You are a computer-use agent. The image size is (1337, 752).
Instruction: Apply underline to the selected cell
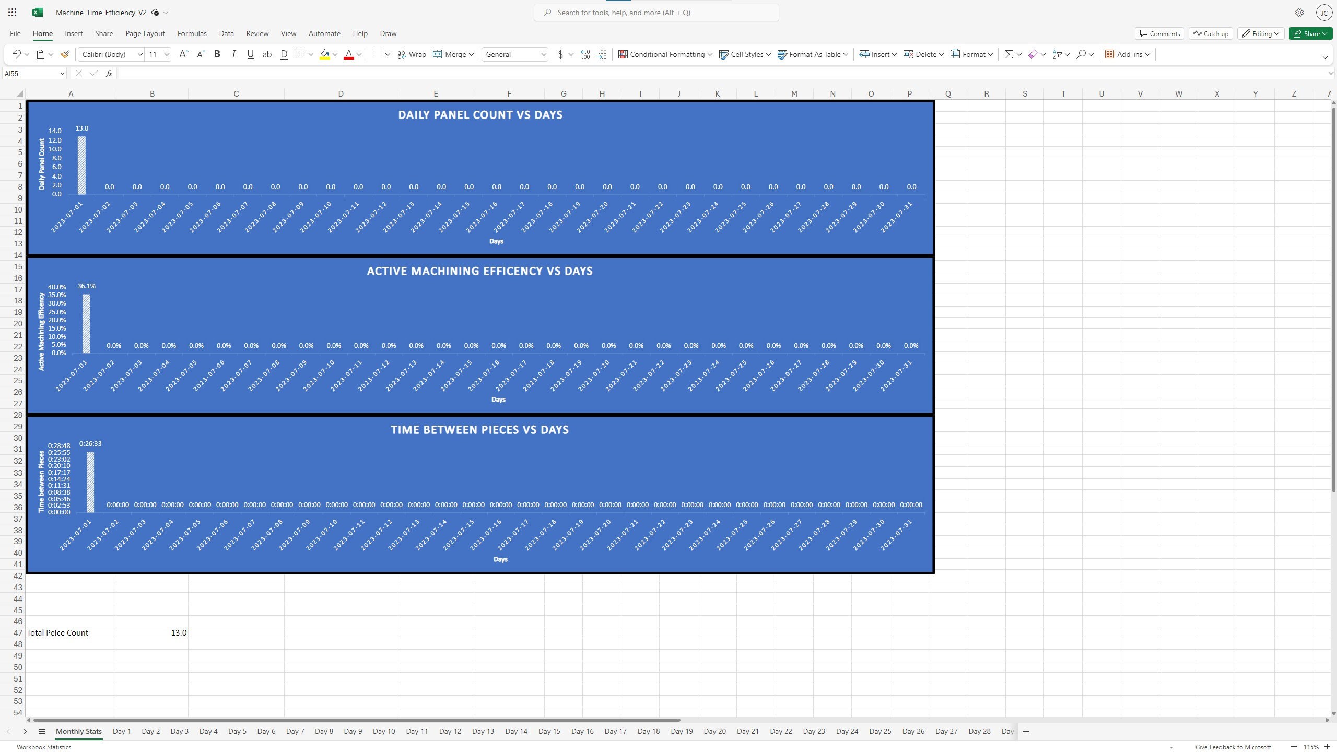[x=250, y=54]
